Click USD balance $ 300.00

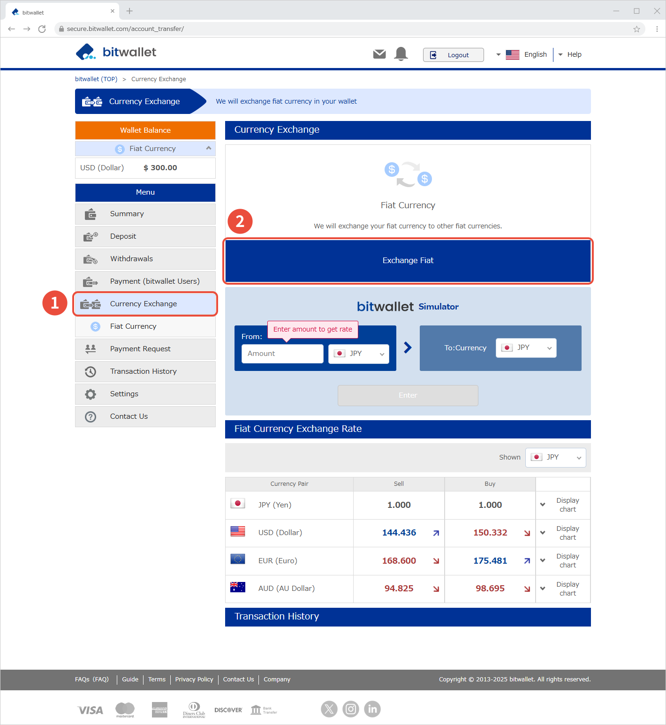click(x=160, y=168)
